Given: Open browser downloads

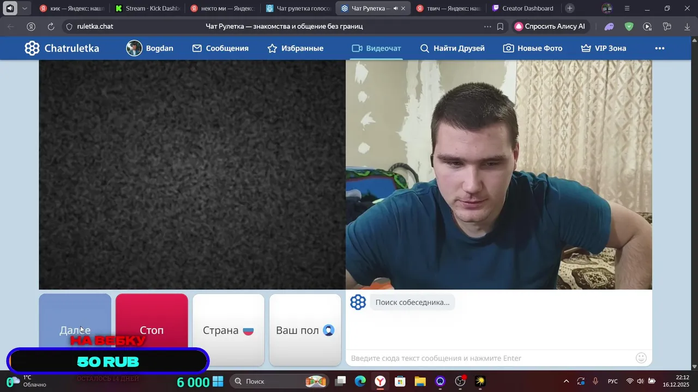Looking at the screenshot, I should [x=687, y=26].
